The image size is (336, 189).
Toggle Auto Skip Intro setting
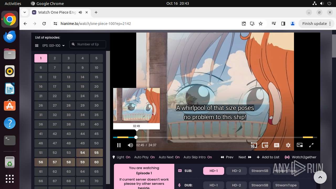(x=198, y=157)
